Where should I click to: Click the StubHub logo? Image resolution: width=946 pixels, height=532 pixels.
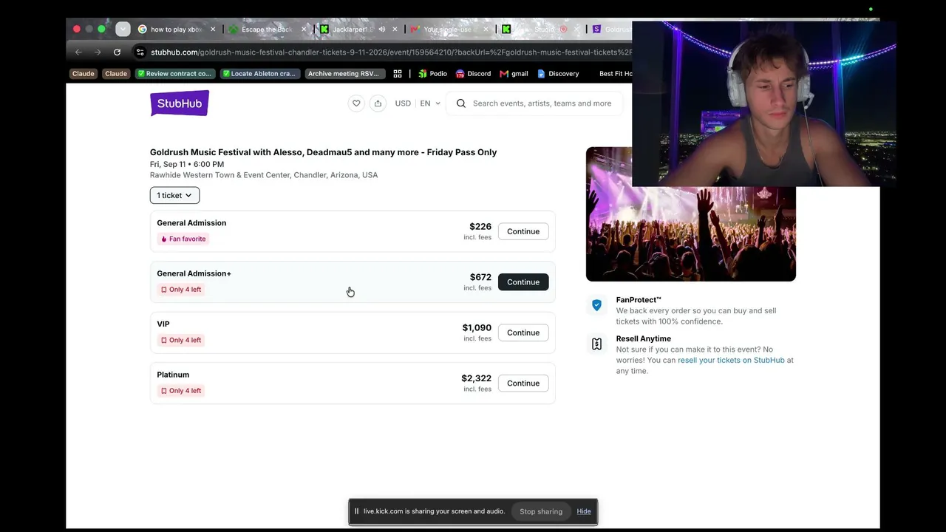[180, 103]
